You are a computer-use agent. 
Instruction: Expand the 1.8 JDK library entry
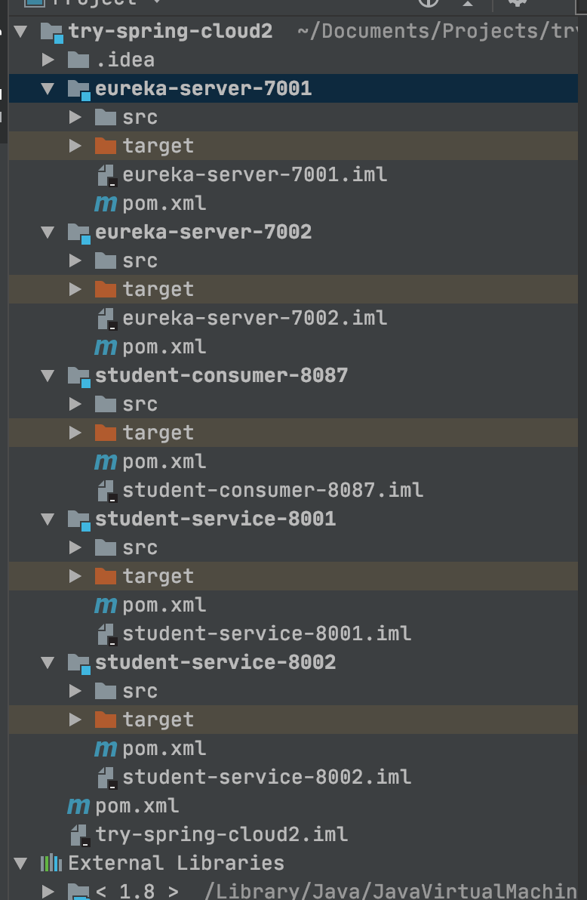pyautogui.click(x=48, y=891)
